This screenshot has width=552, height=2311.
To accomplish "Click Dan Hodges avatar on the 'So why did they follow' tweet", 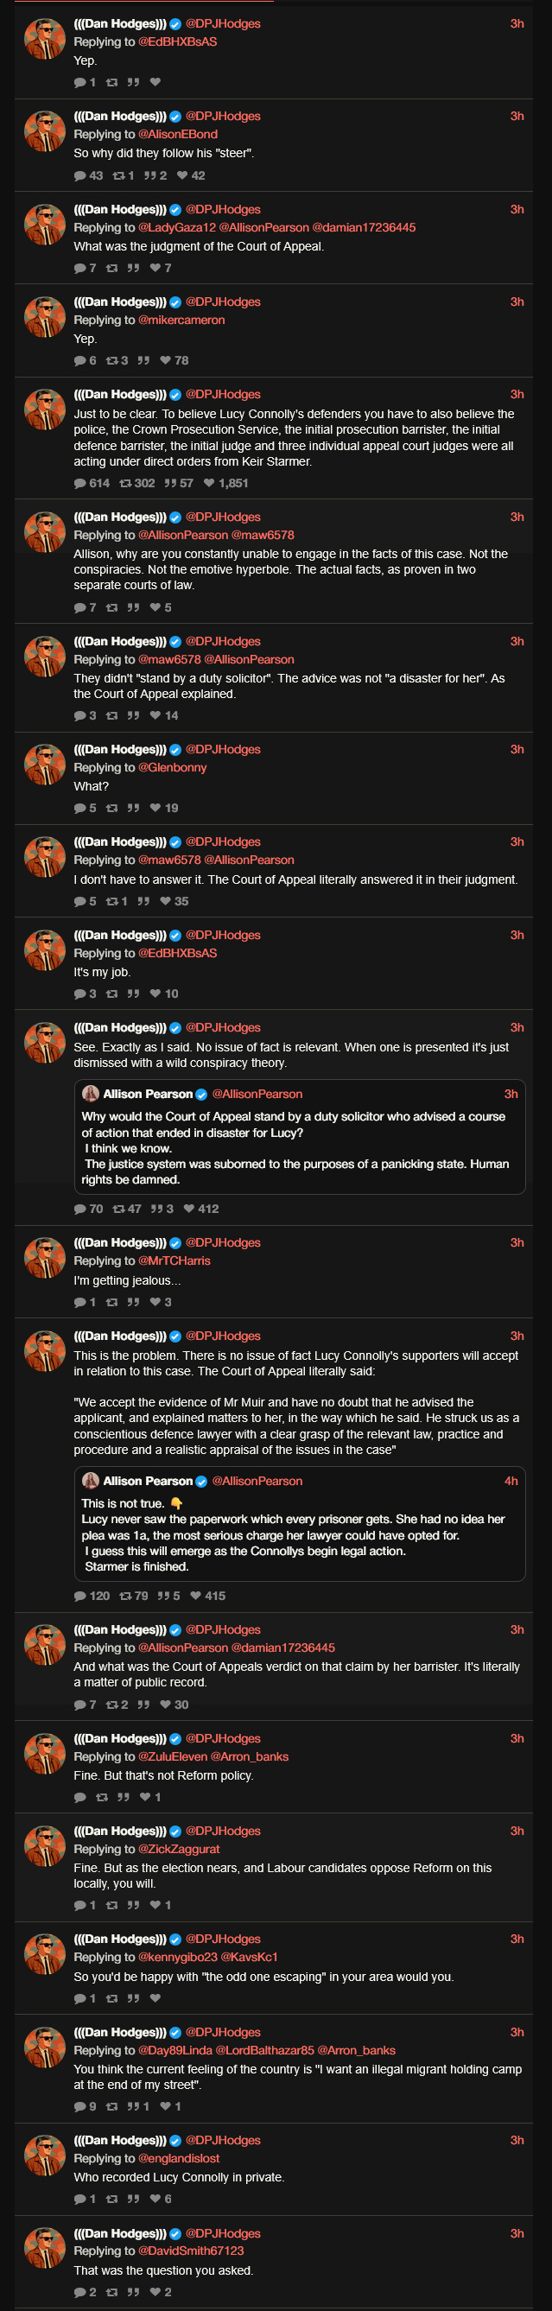I will (x=44, y=132).
